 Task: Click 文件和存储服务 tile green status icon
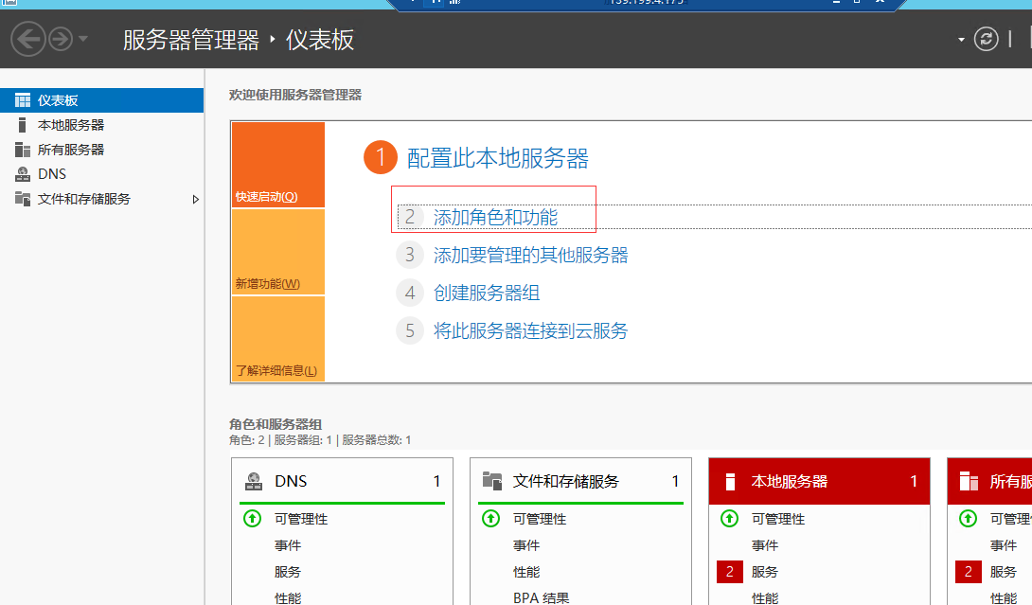tap(491, 519)
